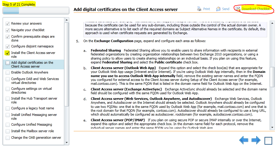The image size is (279, 147).
Task: Check the Configure a legacy host name box
Action: pyautogui.click(x=8, y=108)
